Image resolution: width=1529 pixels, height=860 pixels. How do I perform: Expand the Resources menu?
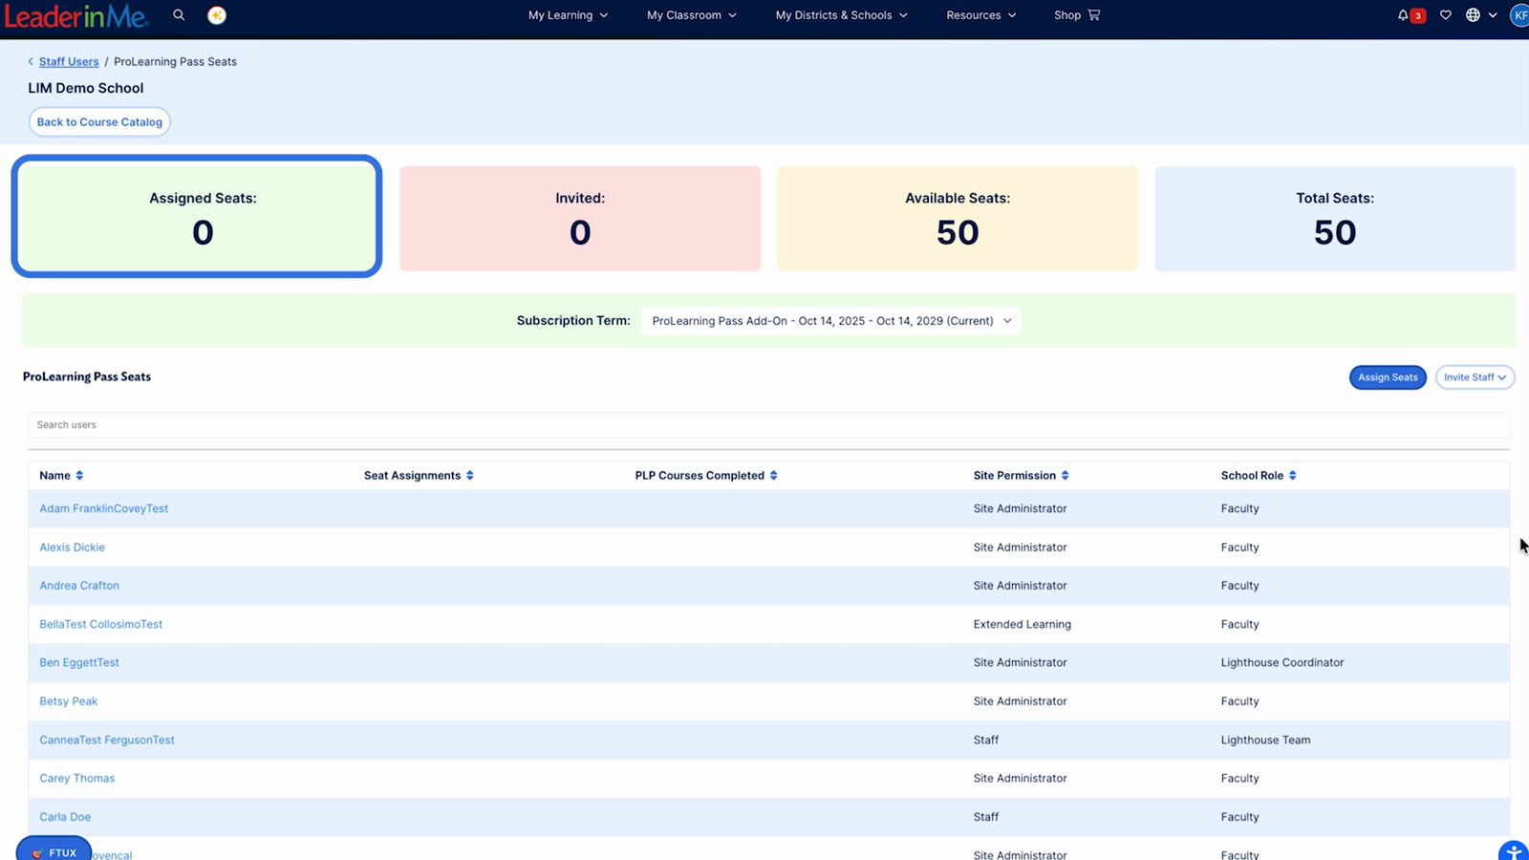(980, 15)
